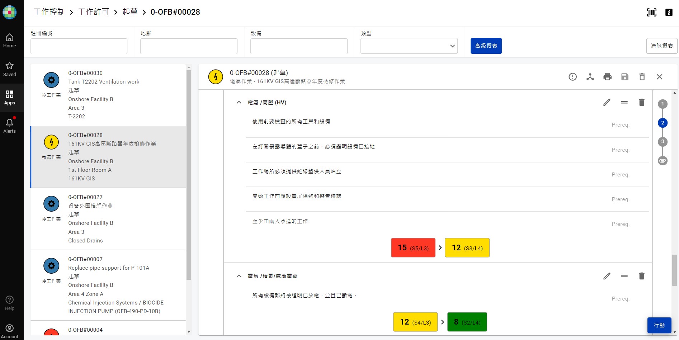
Task: Jump to step 3 in stepper
Action: click(x=663, y=142)
